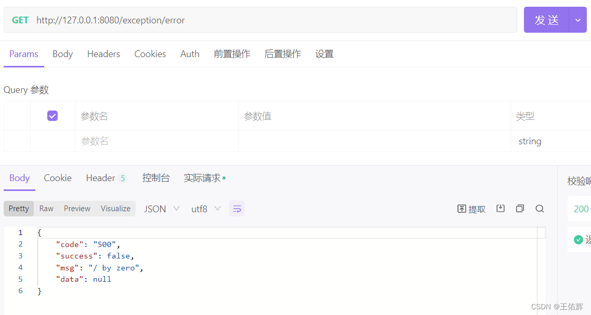591x315 pixels.
Task: Open the Auth tab
Action: [190, 54]
